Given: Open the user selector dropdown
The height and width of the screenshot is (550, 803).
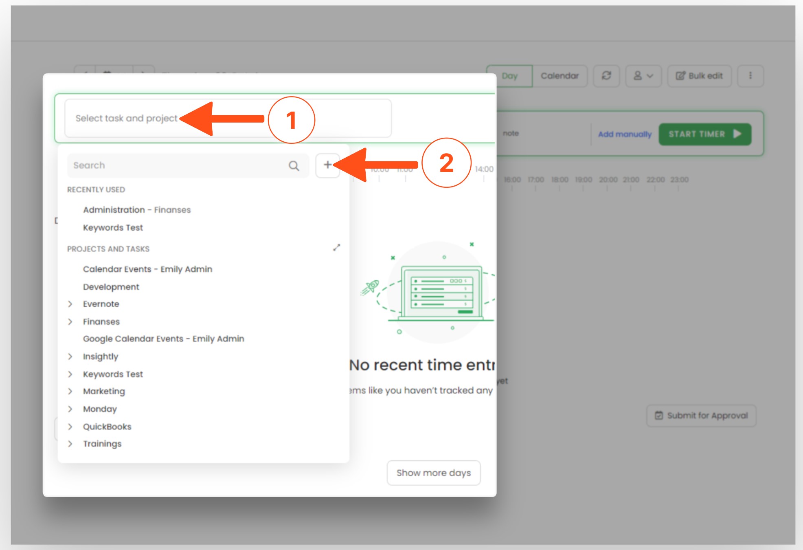Looking at the screenshot, I should tap(643, 76).
